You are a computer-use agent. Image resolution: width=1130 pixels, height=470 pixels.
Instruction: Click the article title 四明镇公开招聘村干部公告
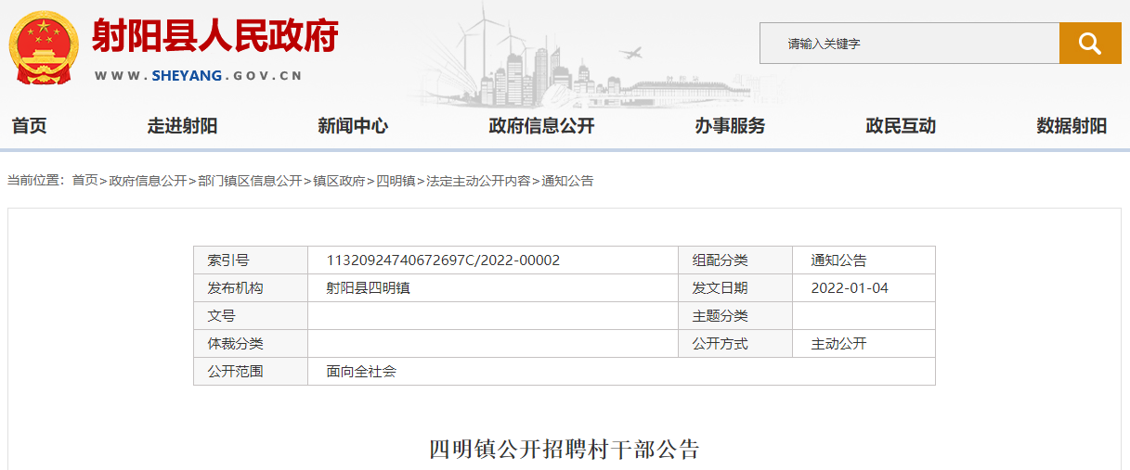coord(564,451)
